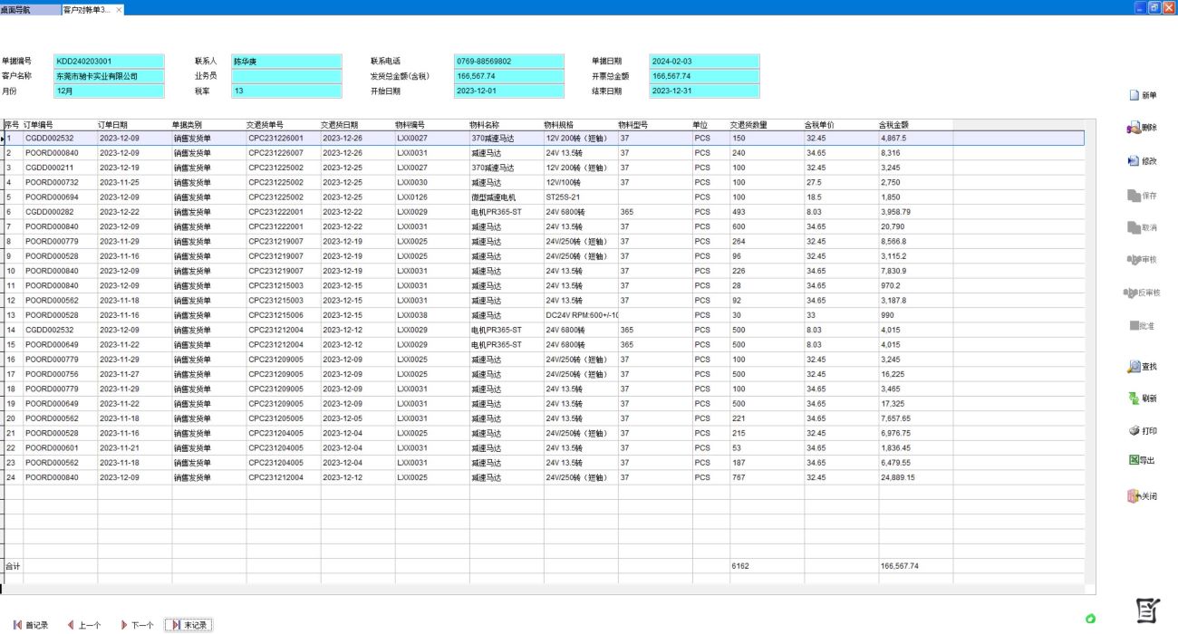Click the 新单 (new document) icon
1178x634 pixels.
[1133, 95]
